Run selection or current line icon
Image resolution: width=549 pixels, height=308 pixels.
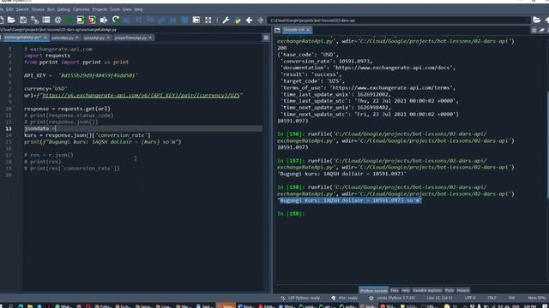pos(104,21)
